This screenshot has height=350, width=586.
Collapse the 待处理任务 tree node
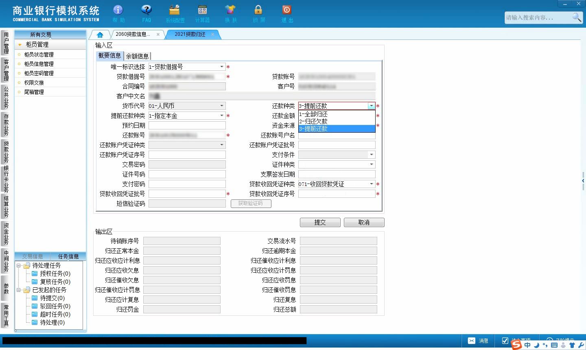point(19,266)
